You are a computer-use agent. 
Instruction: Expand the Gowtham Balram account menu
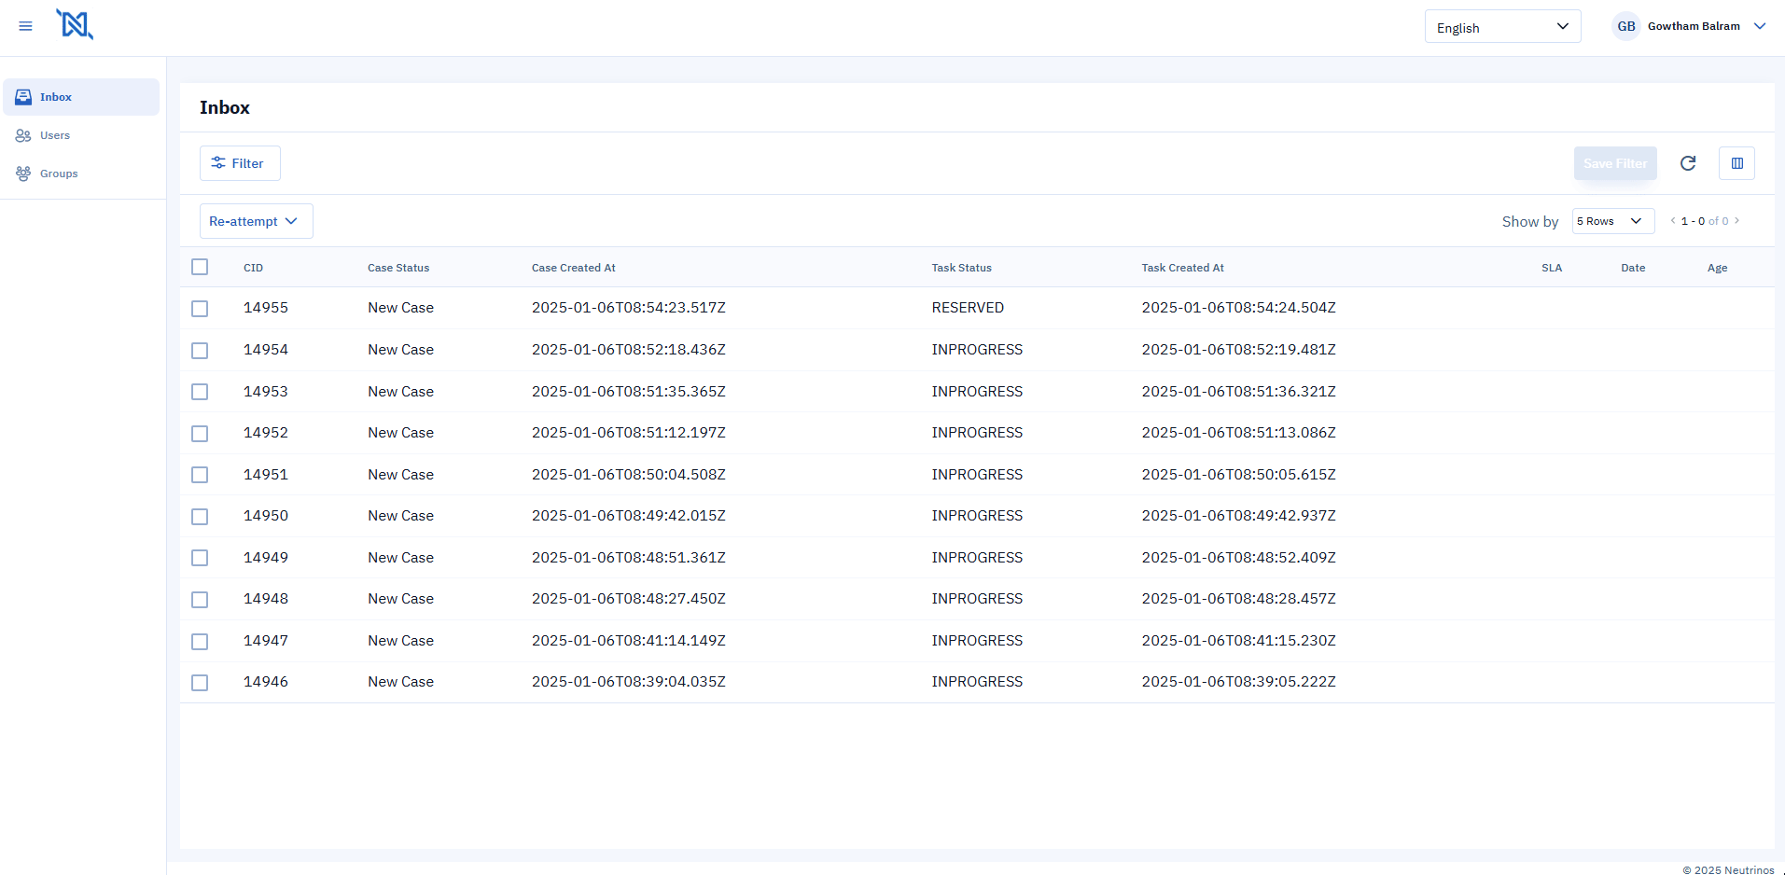pos(1759,26)
